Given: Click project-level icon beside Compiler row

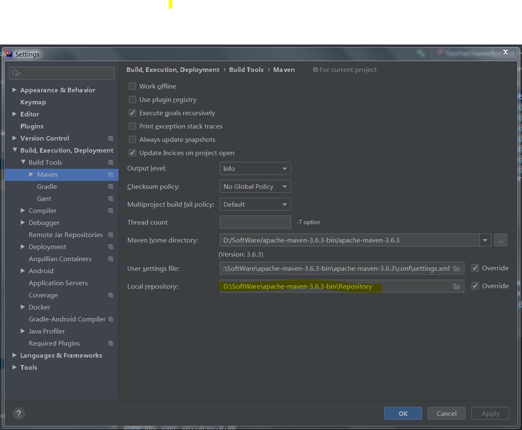Looking at the screenshot, I should pyautogui.click(x=111, y=211).
